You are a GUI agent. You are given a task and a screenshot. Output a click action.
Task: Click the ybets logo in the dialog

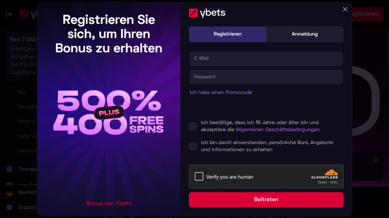click(207, 12)
